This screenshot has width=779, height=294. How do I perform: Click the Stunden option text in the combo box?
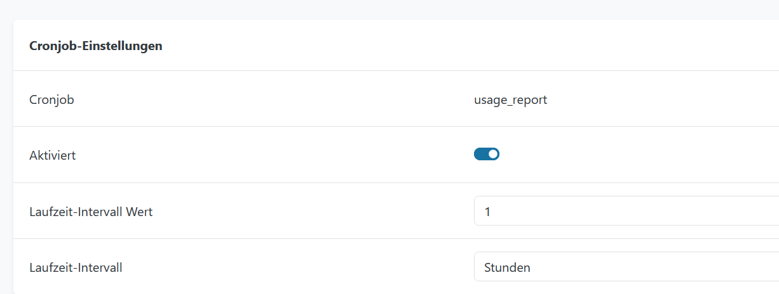pos(507,267)
